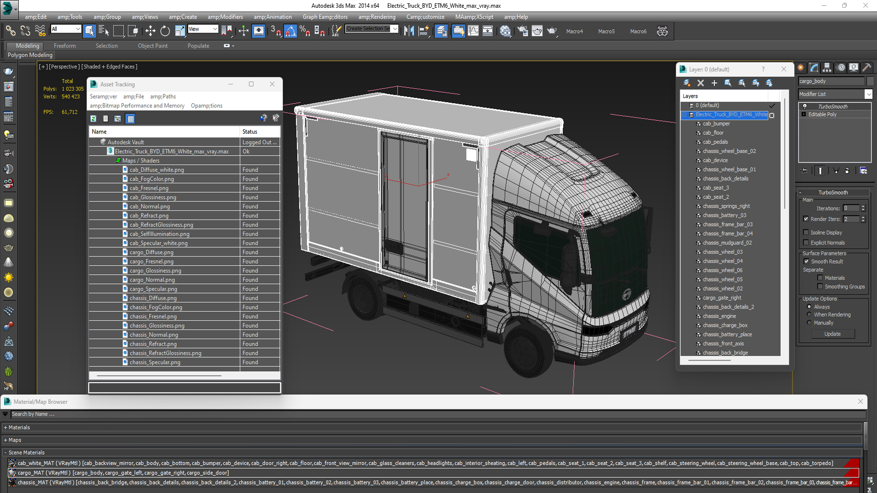Click the Create New Layer icon
This screenshot has width=877, height=493.
[687, 83]
